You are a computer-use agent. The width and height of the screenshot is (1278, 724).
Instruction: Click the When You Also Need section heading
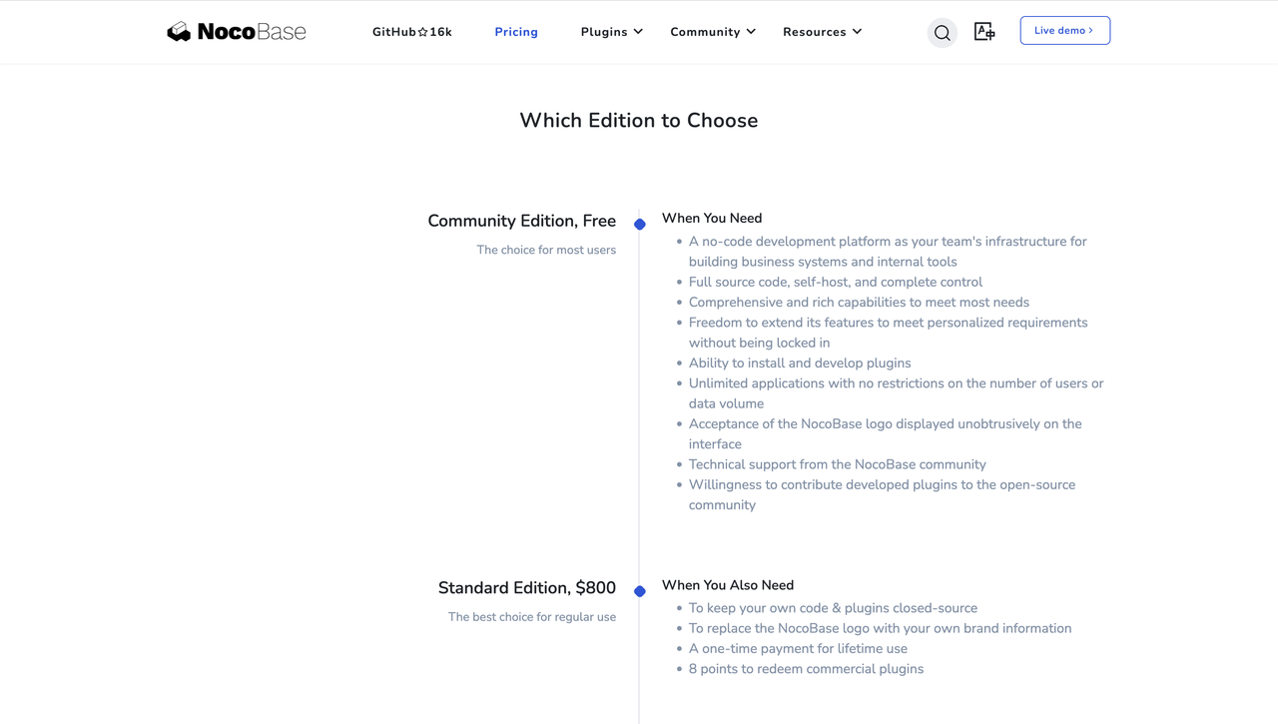pos(728,585)
